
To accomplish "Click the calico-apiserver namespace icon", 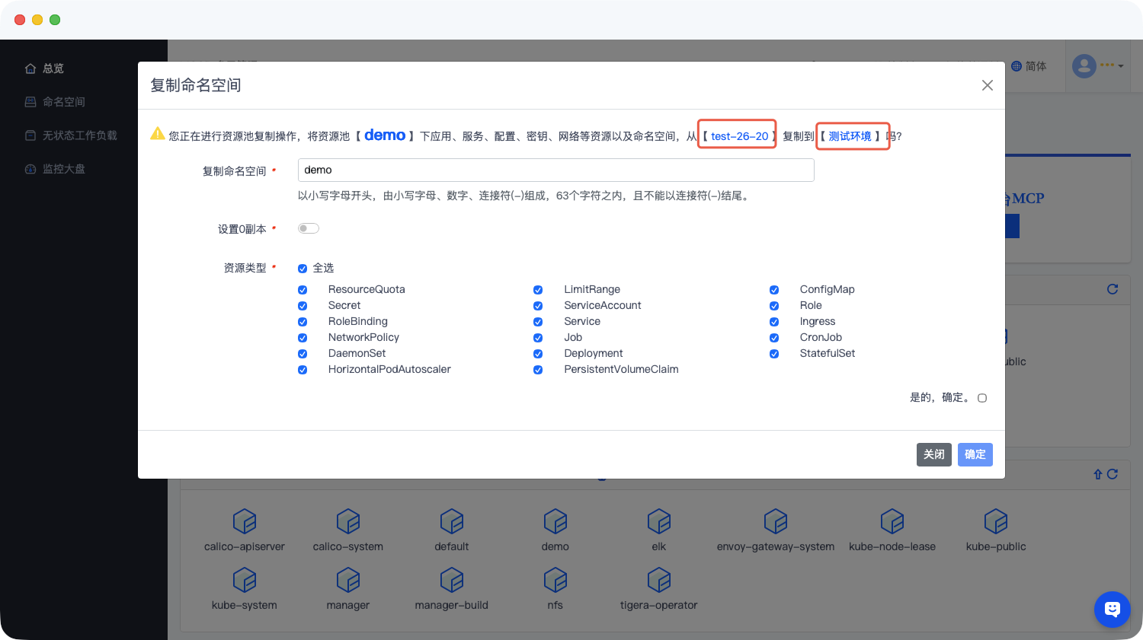I will (245, 522).
